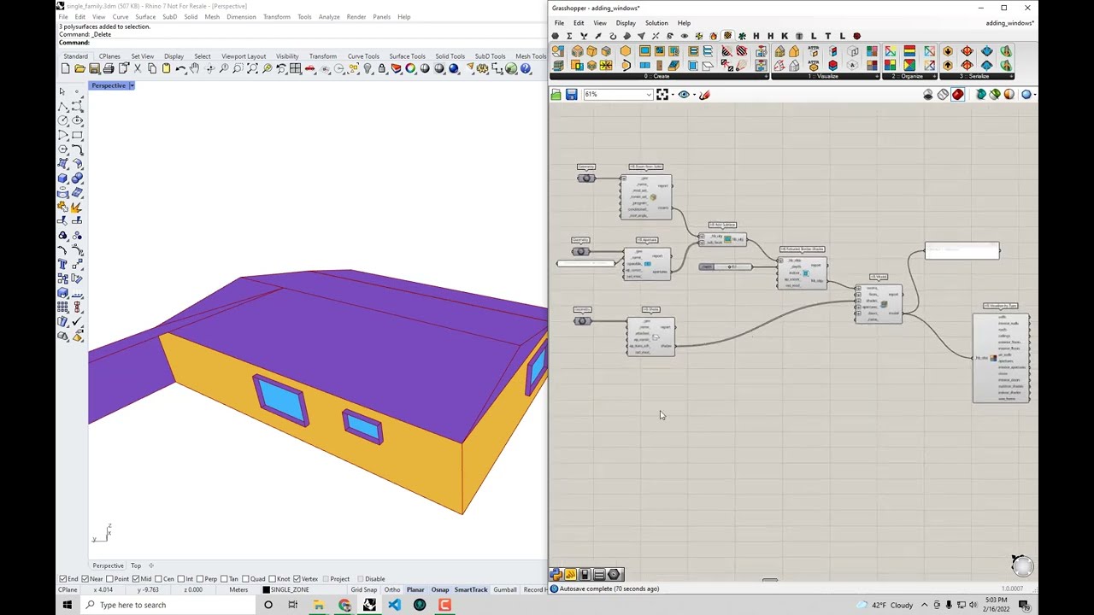This screenshot has width=1094, height=615.
Task: Click the Grasshopper Open file icon
Action: coord(556,95)
